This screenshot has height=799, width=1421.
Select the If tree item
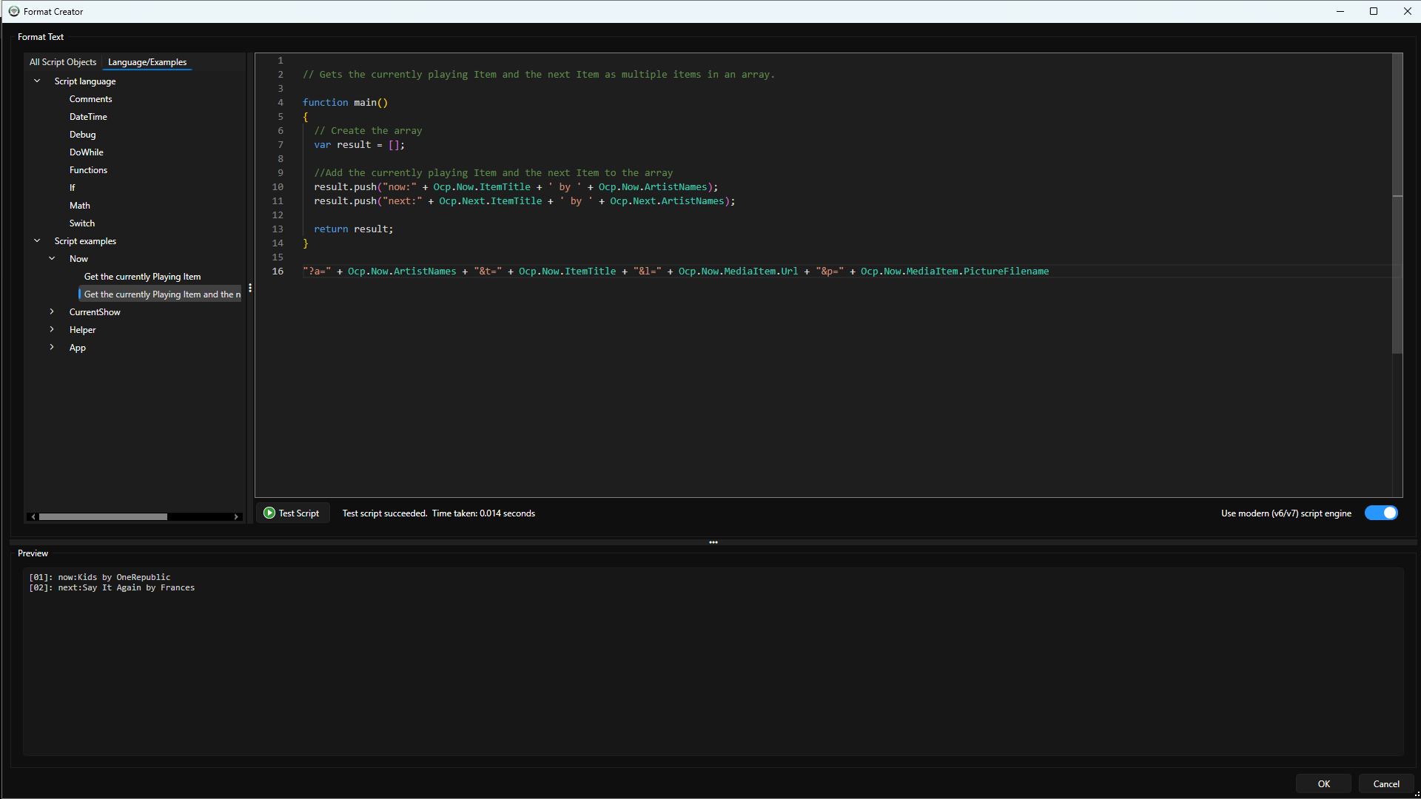[73, 187]
